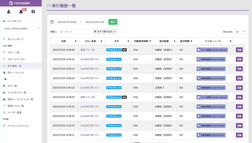Click 詳細 button for 13:40:24 row
The width and height of the screenshot is (252, 143).
[239, 78]
